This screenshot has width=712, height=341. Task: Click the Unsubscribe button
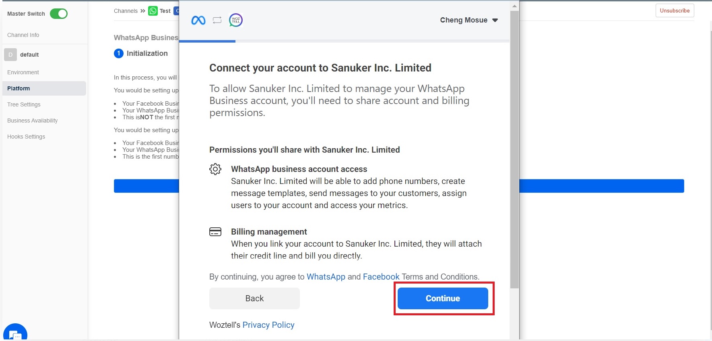pos(675,10)
